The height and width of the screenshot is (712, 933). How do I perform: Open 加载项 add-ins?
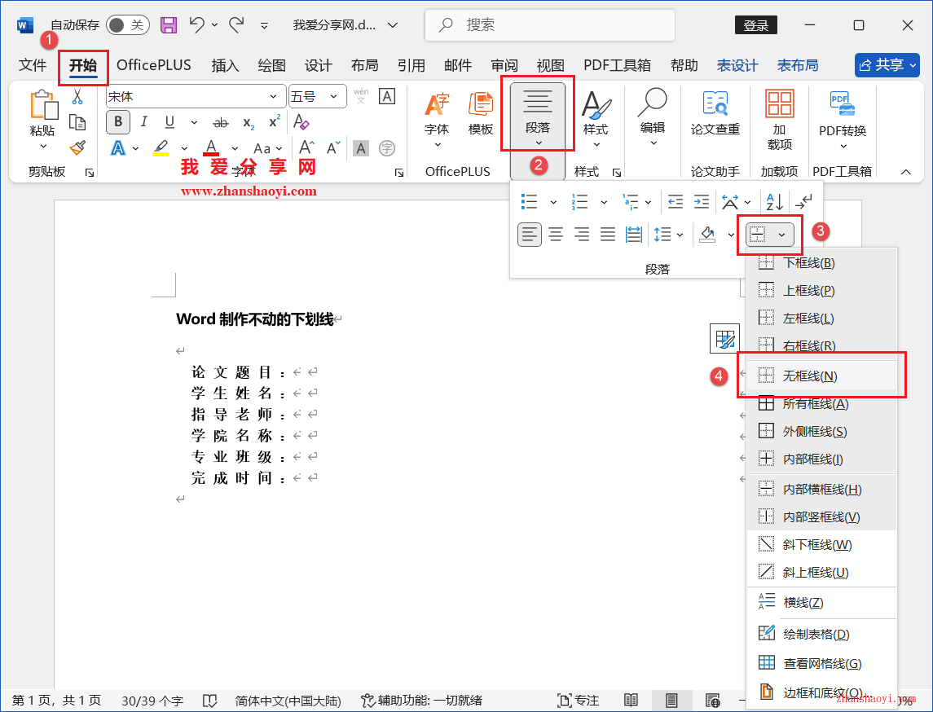tap(779, 121)
